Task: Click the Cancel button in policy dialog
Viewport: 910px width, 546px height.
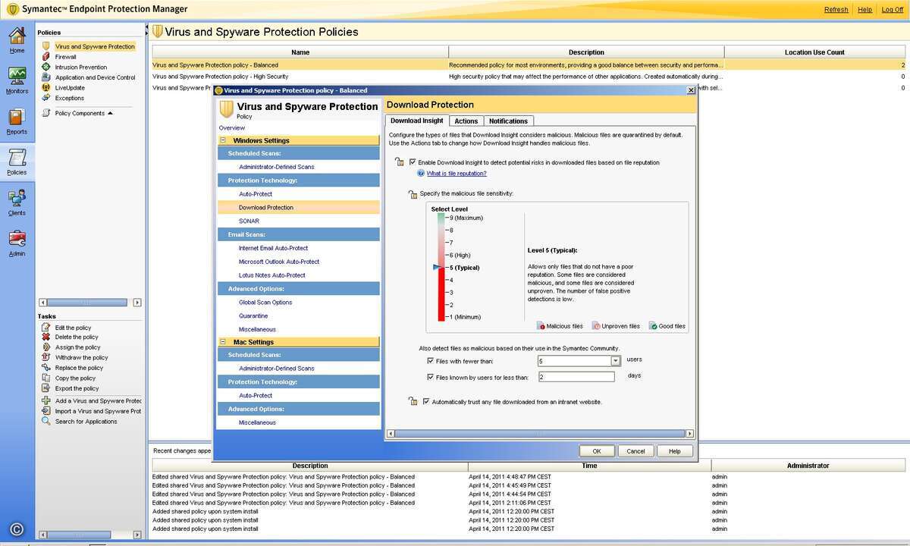Action: [x=635, y=450]
